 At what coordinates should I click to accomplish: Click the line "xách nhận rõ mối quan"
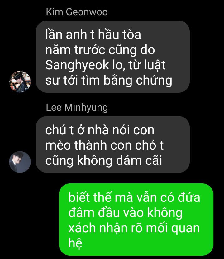click(134, 228)
